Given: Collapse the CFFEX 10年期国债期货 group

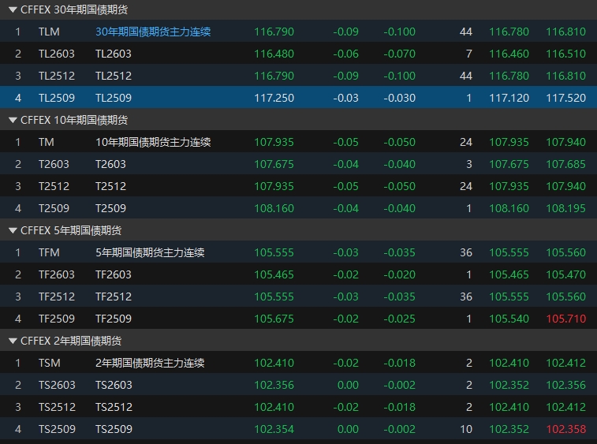Looking at the screenshot, I should pyautogui.click(x=13, y=120).
